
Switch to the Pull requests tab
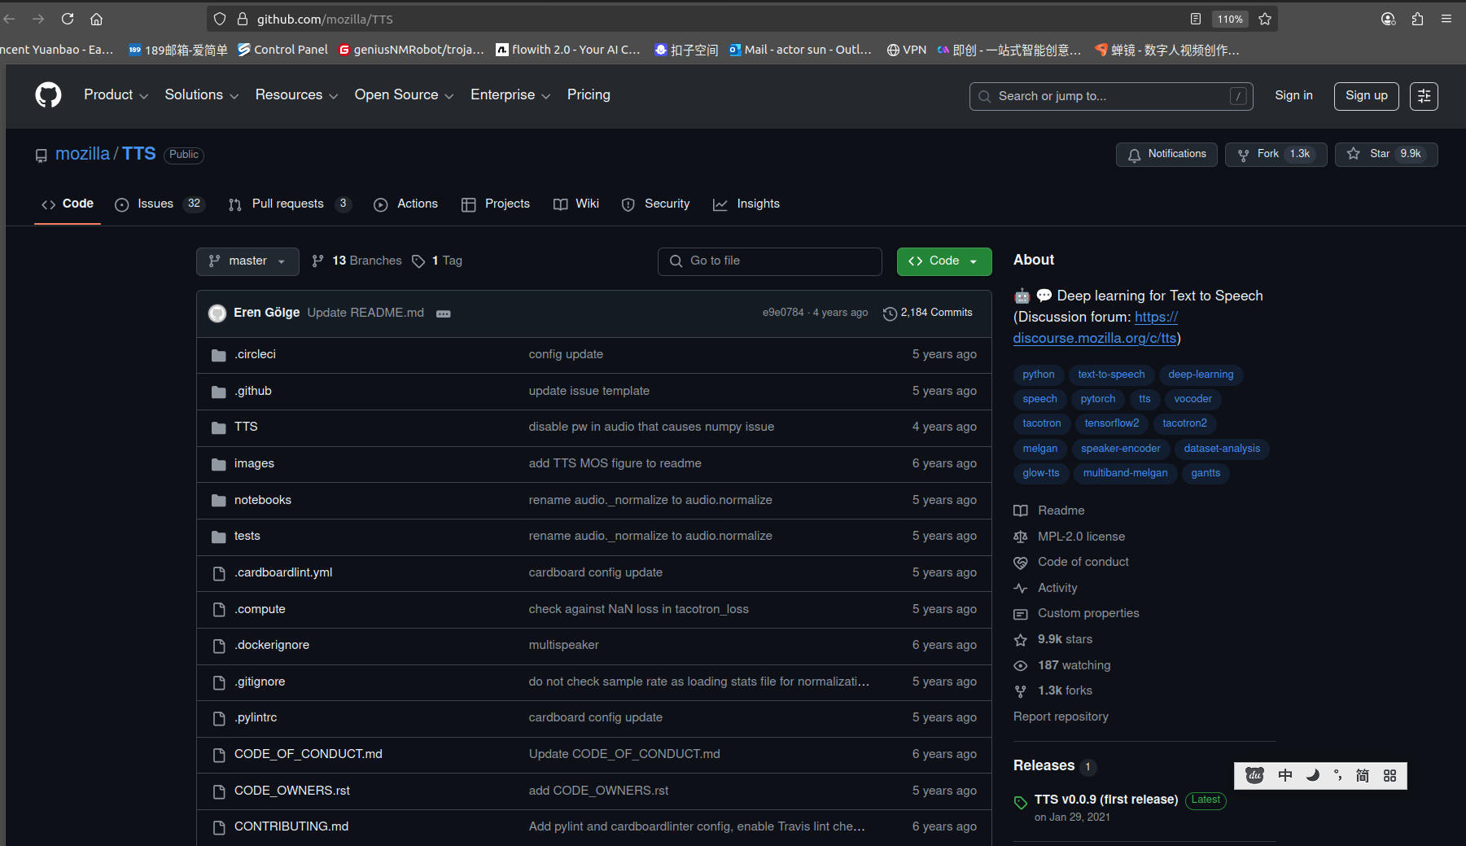coord(290,204)
